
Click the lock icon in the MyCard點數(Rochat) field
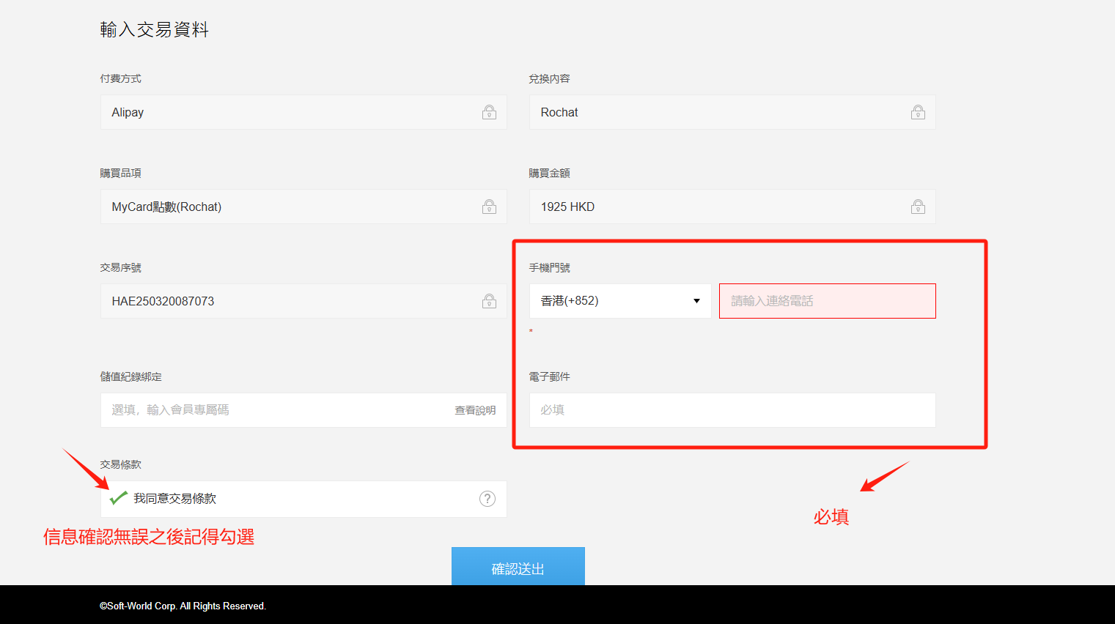pos(489,207)
